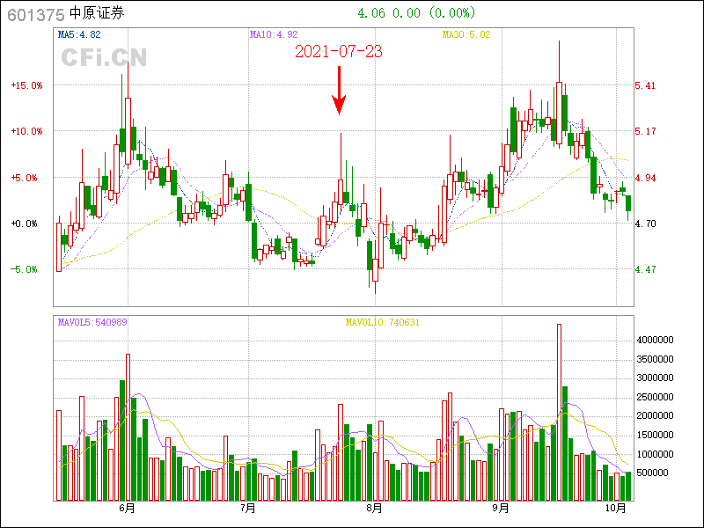The height and width of the screenshot is (528, 704).
Task: Click the 9月 month marker on the axis
Action: click(501, 508)
